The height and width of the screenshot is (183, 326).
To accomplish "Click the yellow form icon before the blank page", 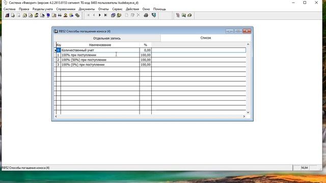I will (119, 15).
